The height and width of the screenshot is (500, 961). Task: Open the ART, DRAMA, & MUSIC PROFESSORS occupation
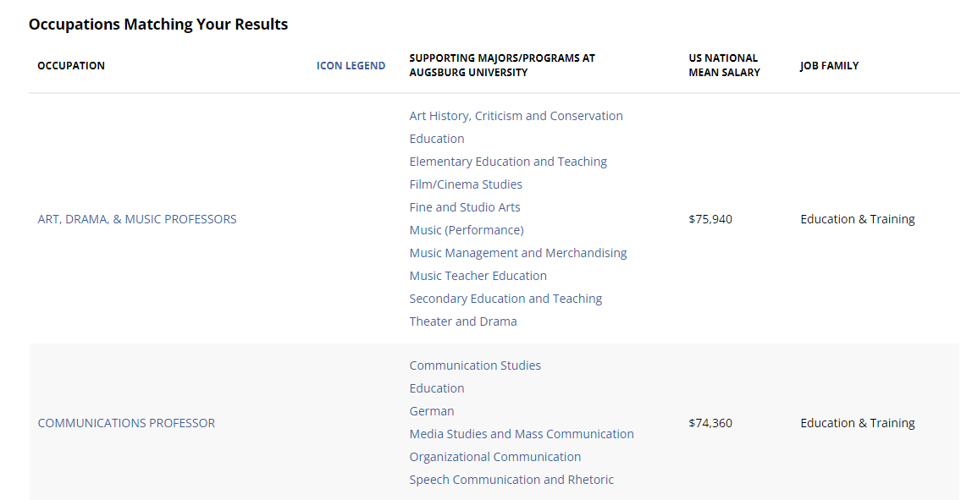(136, 218)
